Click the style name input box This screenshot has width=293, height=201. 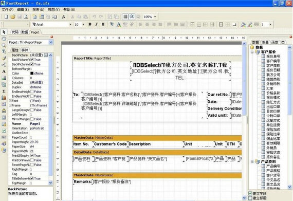coord(16,24)
